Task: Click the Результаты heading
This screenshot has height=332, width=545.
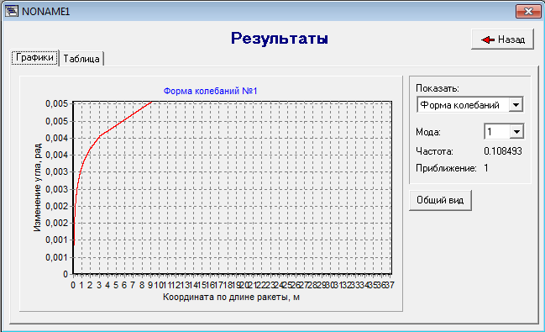Action: pyautogui.click(x=280, y=39)
